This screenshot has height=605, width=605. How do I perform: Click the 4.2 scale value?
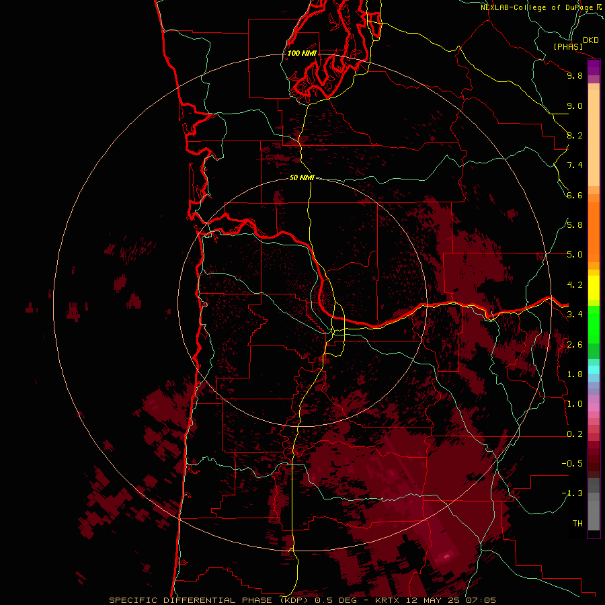coord(575,285)
